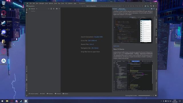Viewport: 183px width, 103px height.
Task: Open the Structure side tab
Action: click(x=27, y=69)
